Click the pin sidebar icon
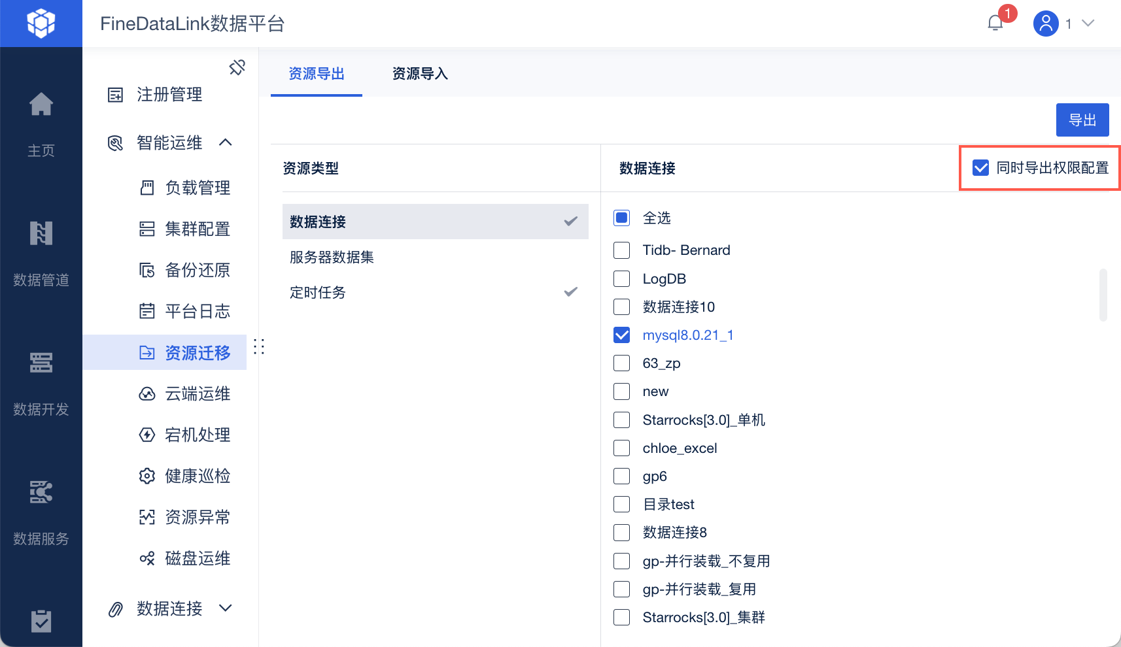Image resolution: width=1121 pixels, height=647 pixels. 237,67
